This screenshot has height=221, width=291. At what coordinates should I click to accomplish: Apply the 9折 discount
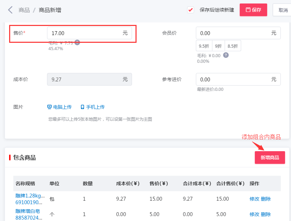pos(218,46)
